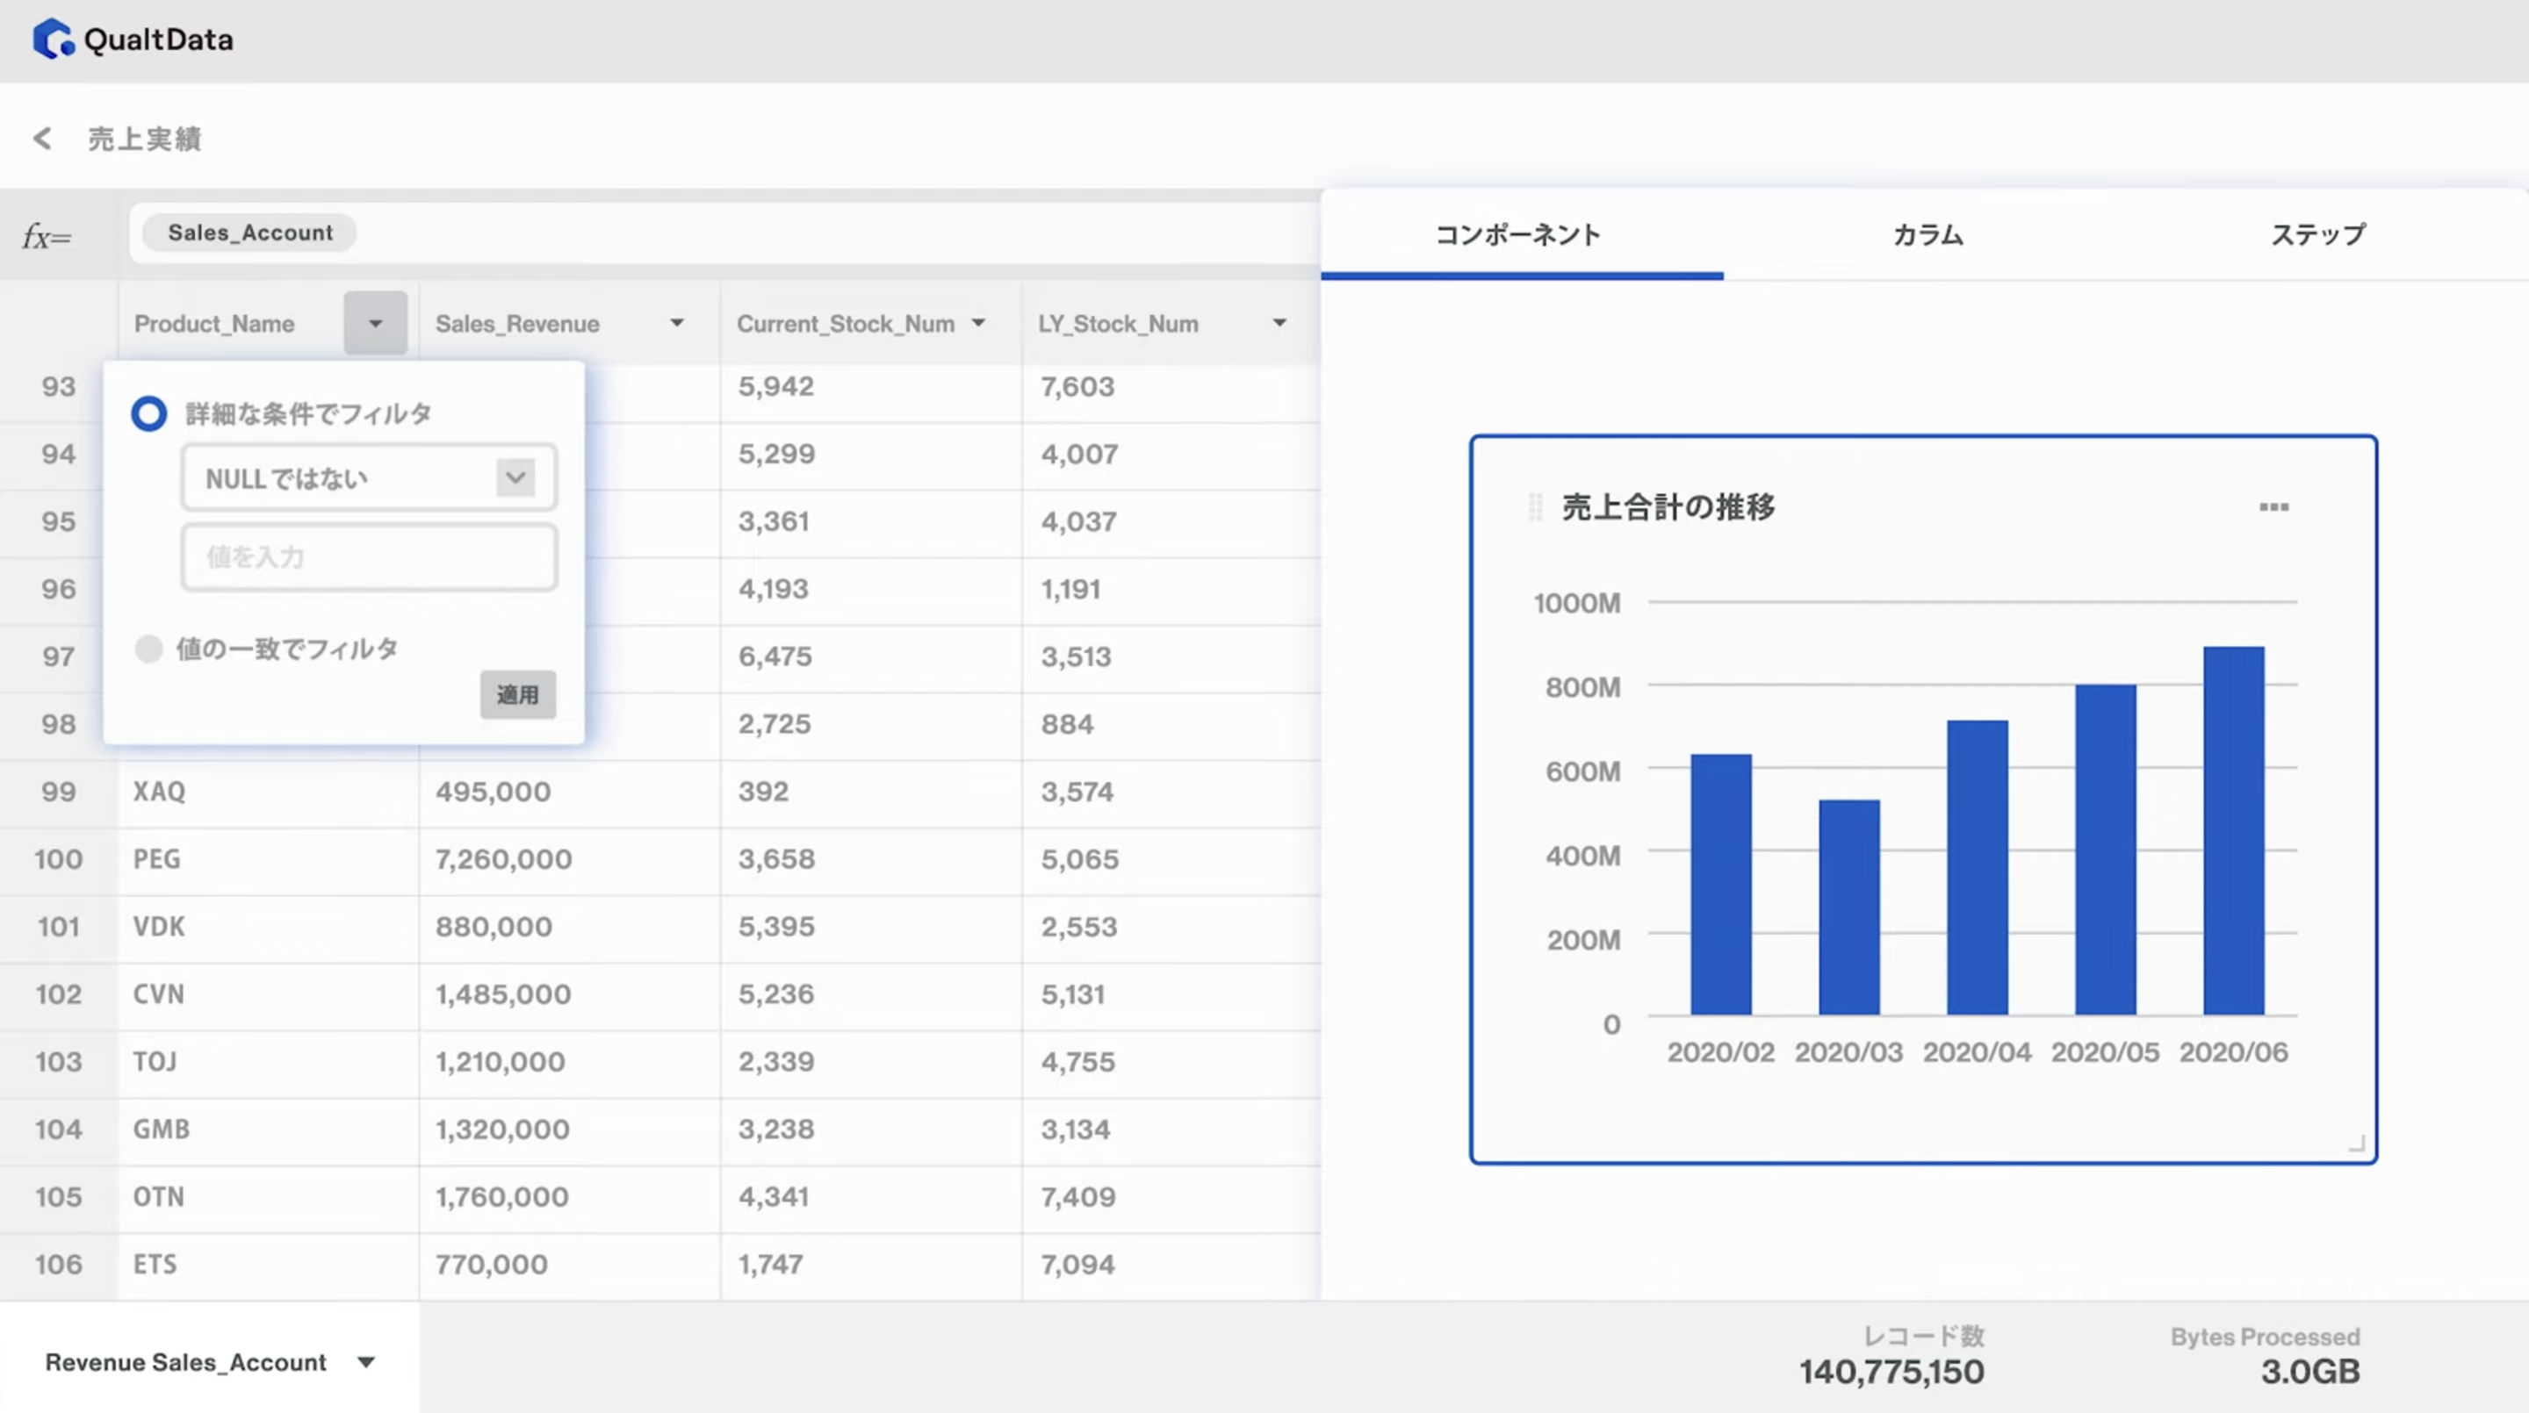The height and width of the screenshot is (1413, 2529).
Task: Click the QualtData logo icon
Action: 53,39
